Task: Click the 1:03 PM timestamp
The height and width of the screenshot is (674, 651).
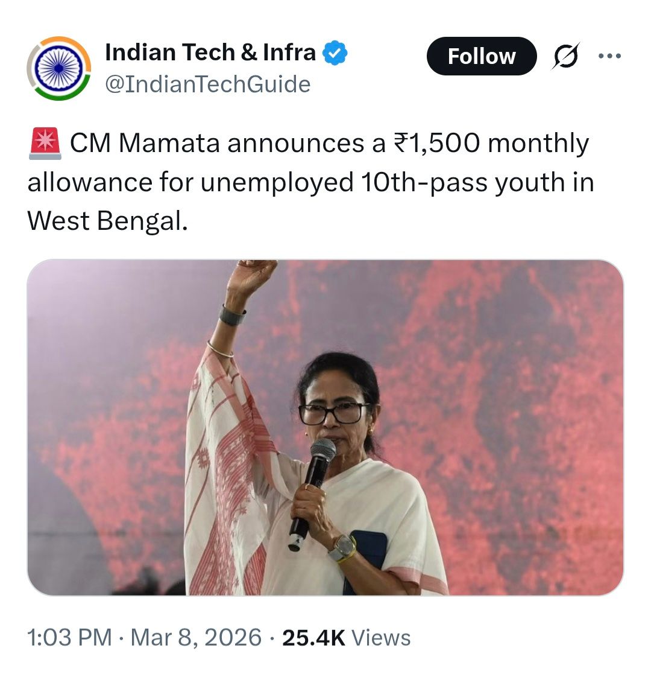Action: [69, 637]
